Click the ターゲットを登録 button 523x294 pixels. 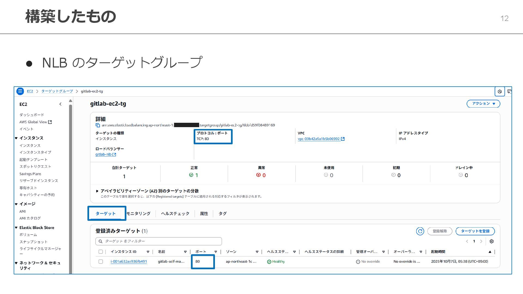click(x=475, y=231)
